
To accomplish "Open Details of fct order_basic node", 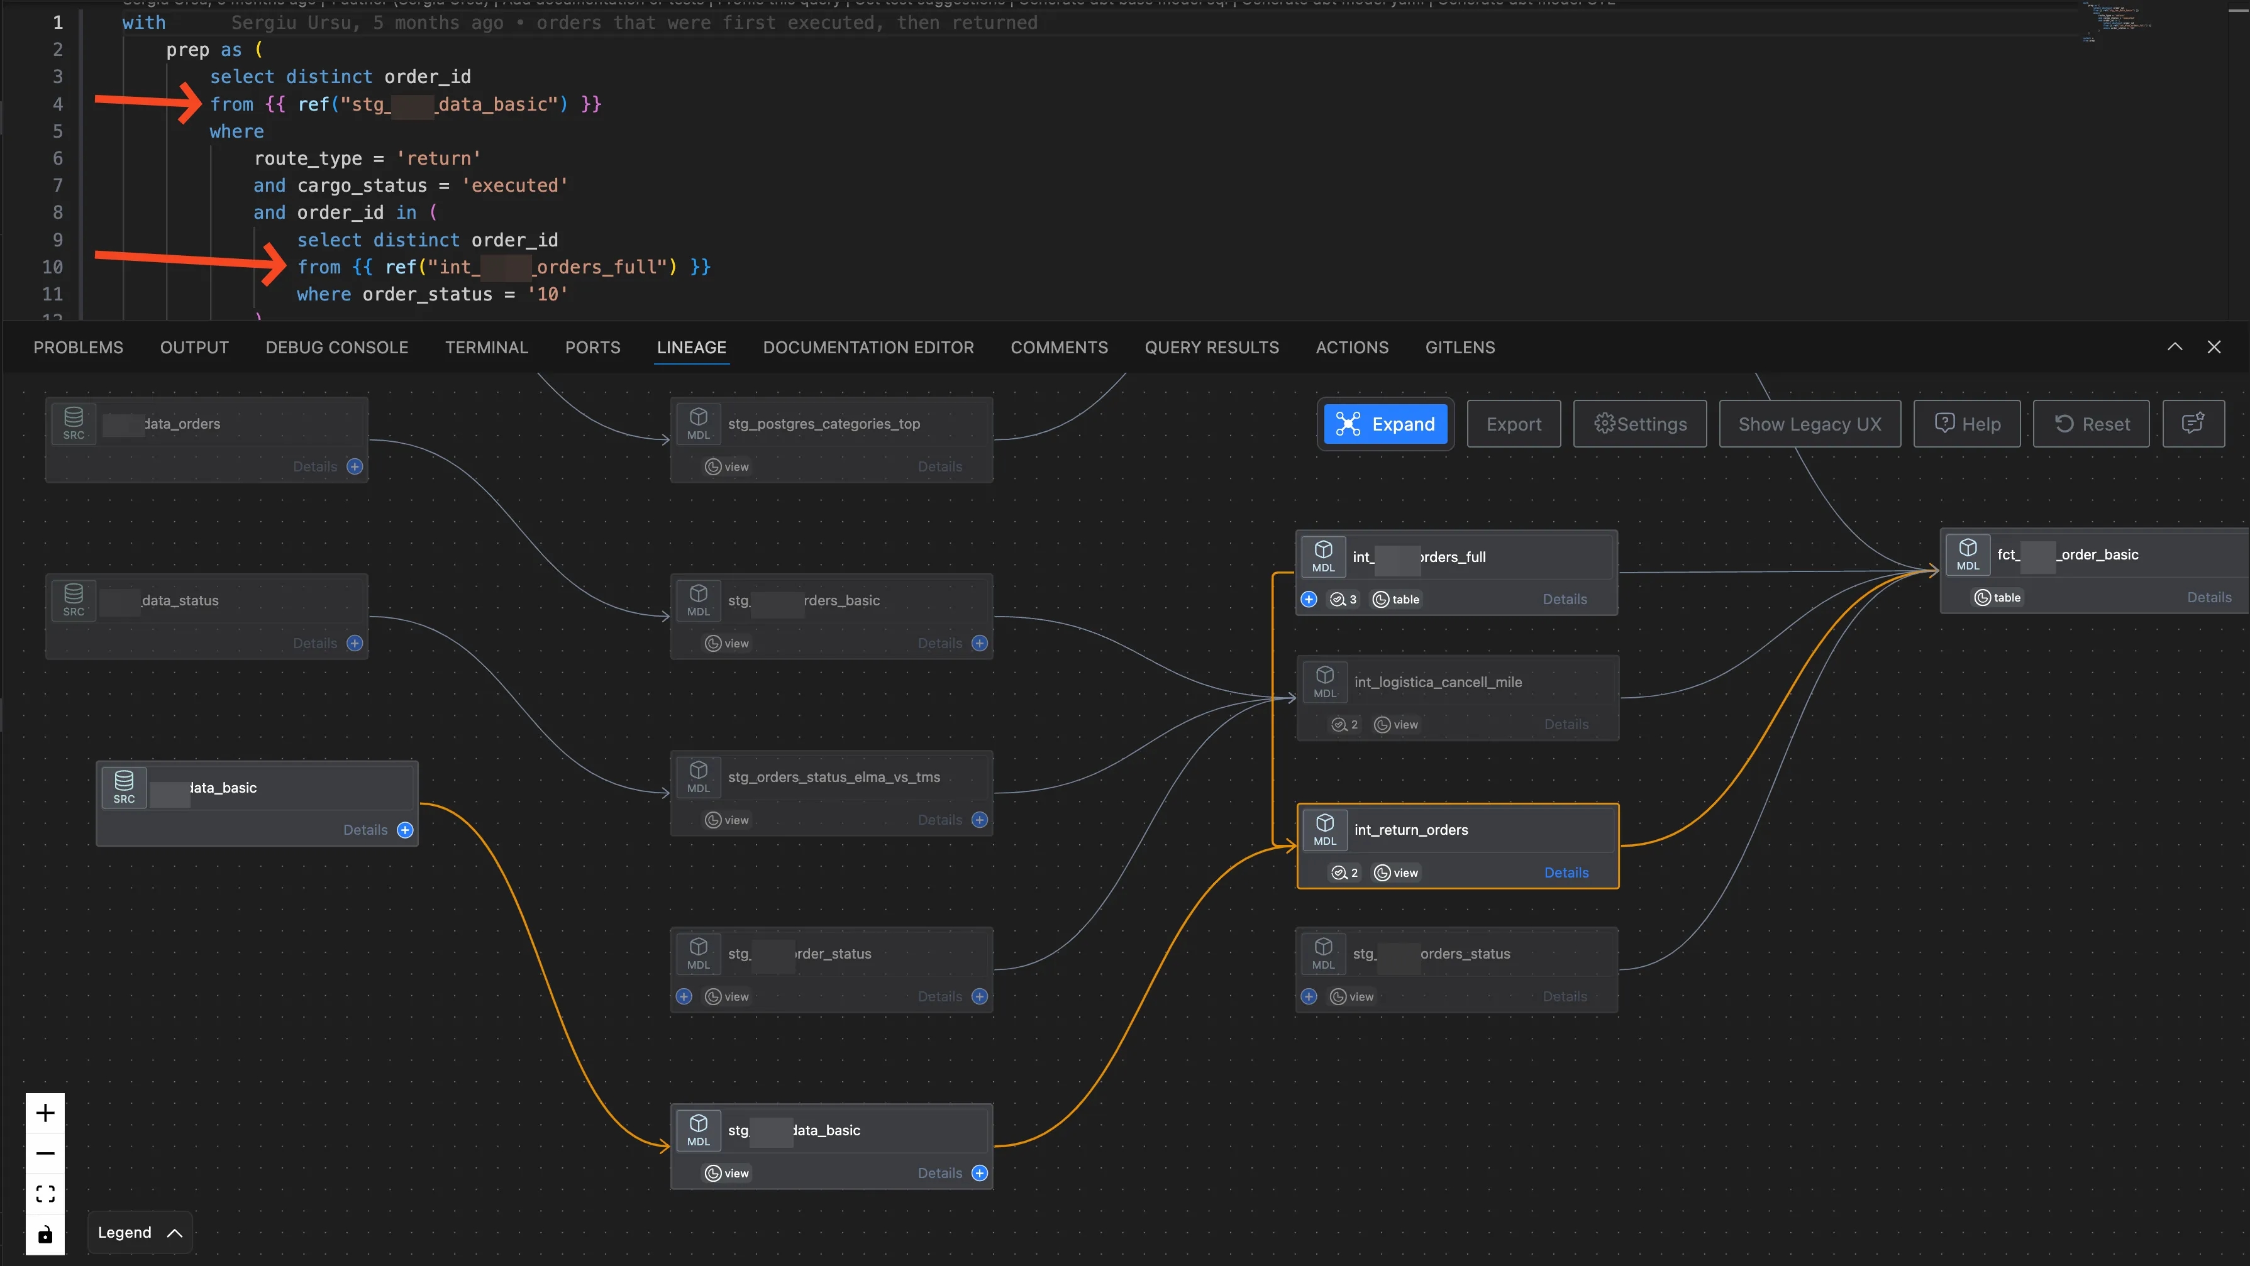I will [x=2209, y=597].
